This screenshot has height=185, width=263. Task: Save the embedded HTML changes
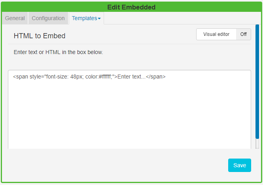click(x=239, y=165)
